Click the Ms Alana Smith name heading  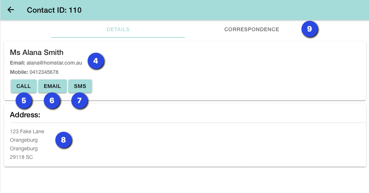coord(37,52)
